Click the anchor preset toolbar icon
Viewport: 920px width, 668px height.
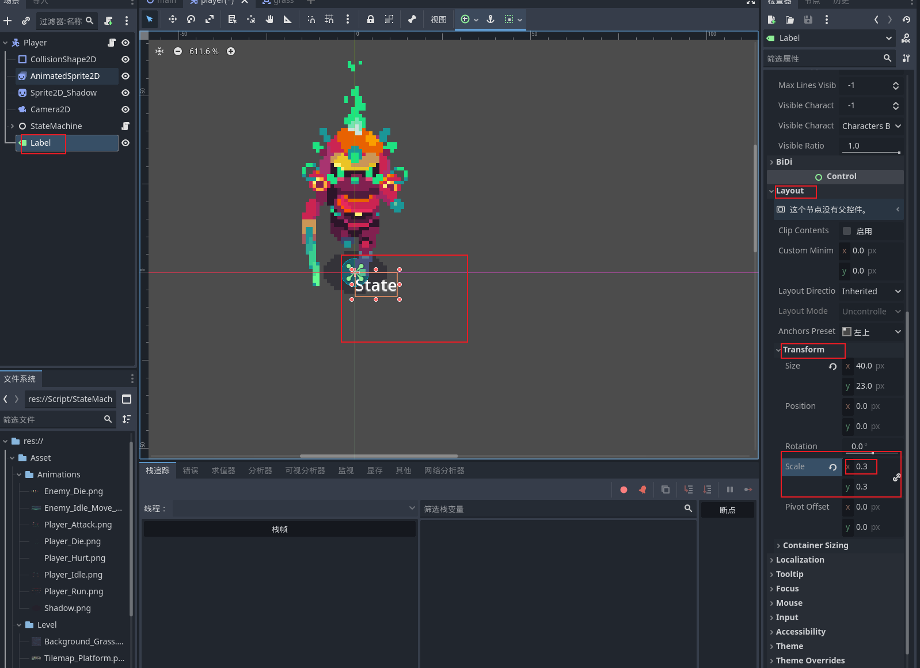point(491,19)
